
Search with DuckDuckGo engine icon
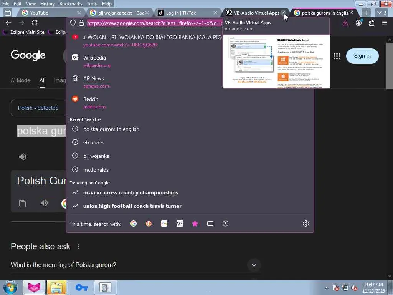[x=149, y=224]
